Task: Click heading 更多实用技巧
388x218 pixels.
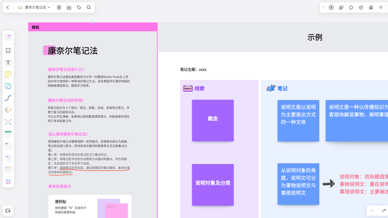Action: (60, 186)
